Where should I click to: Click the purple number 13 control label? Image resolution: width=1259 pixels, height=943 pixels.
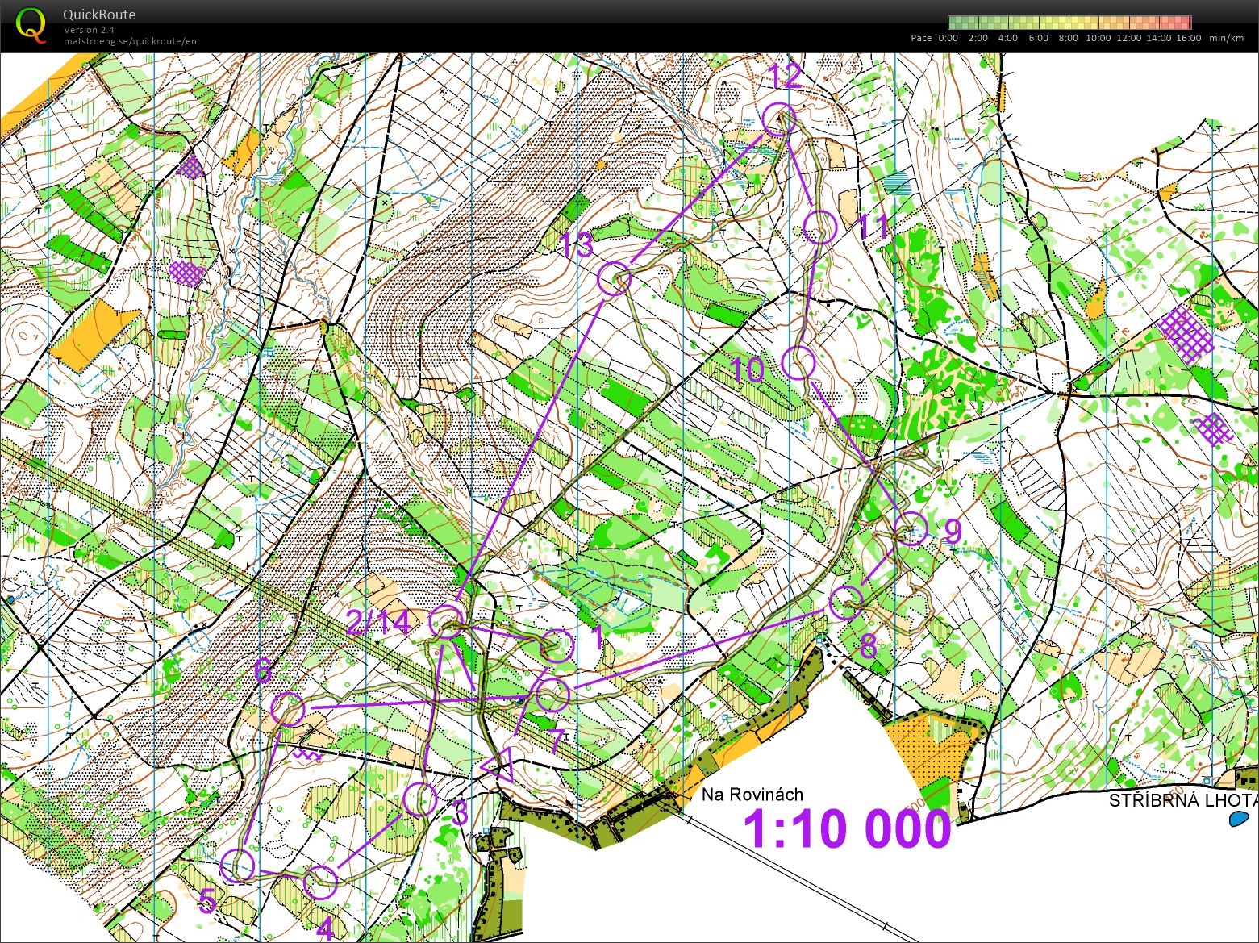577,245
